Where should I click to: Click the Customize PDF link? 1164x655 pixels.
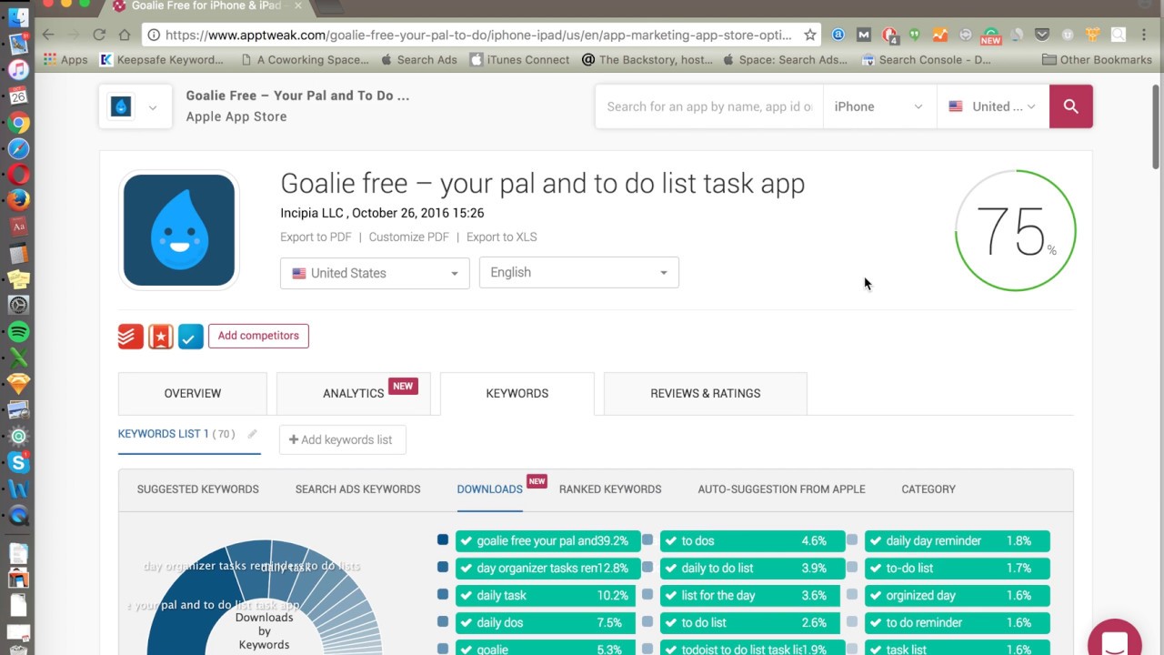[x=409, y=237]
